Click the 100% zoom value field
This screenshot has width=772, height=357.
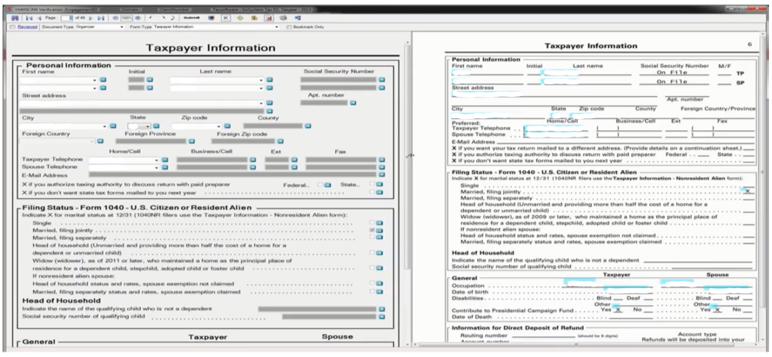[126, 18]
